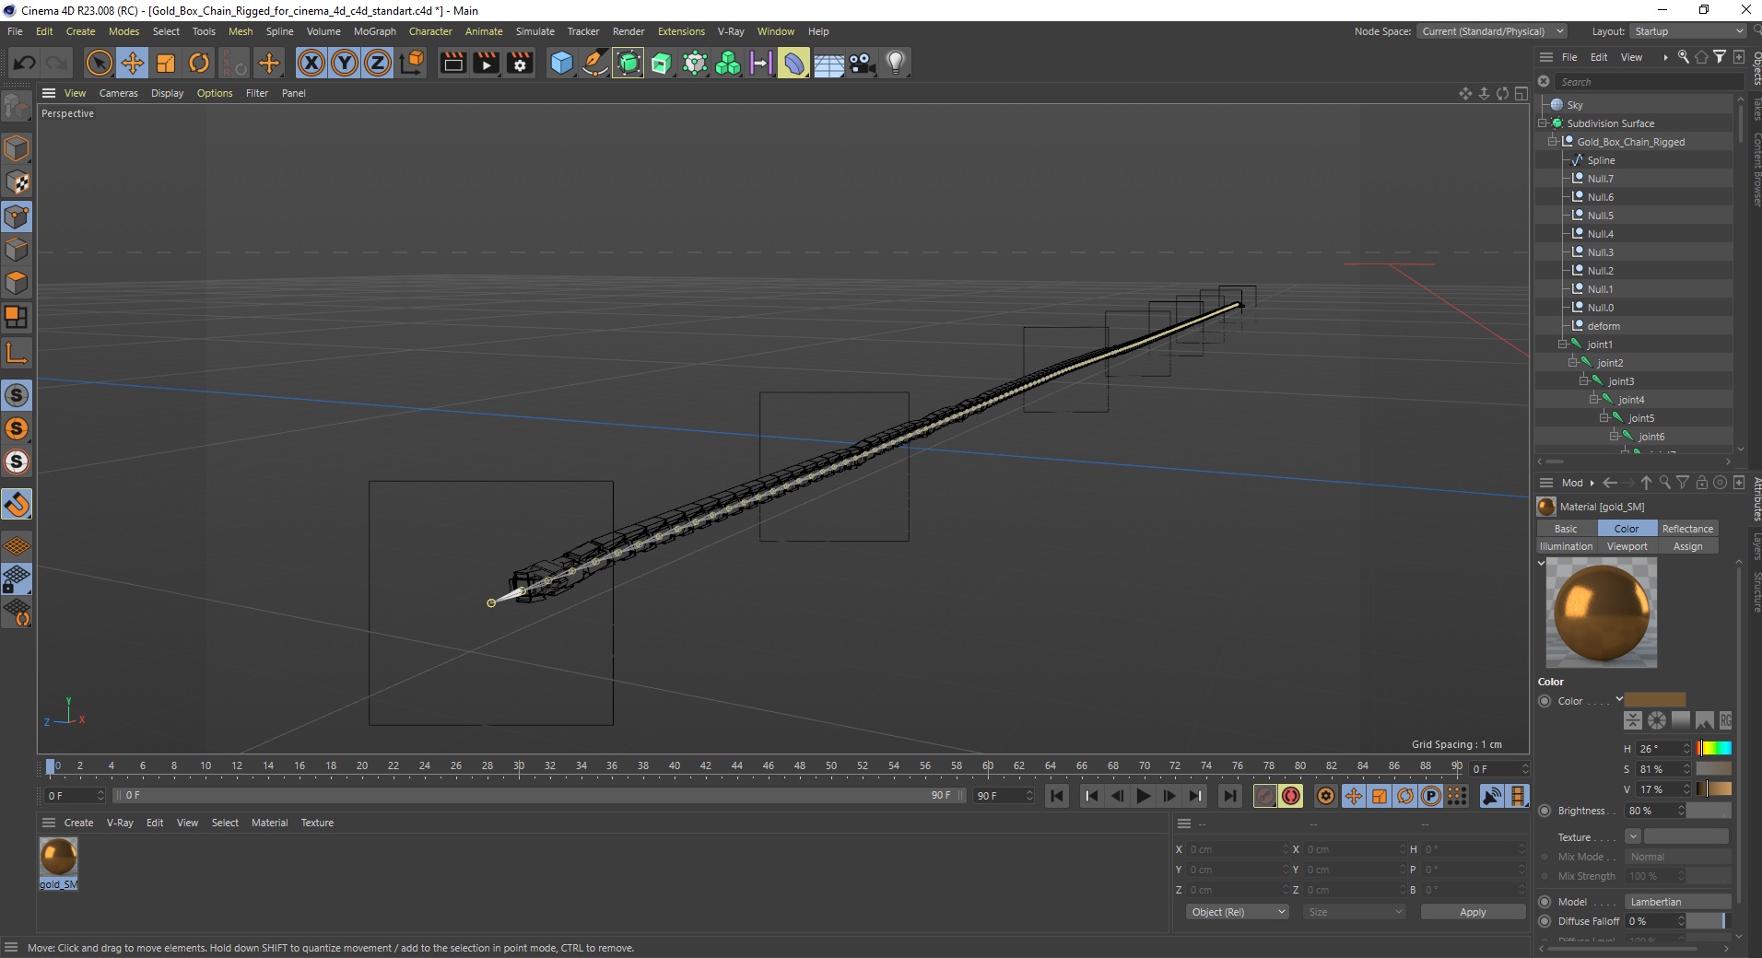Collapse the joint3 hierarchy

pos(1583,381)
